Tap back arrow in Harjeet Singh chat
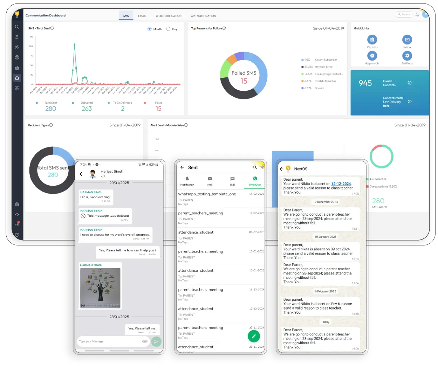 [x=82, y=174]
